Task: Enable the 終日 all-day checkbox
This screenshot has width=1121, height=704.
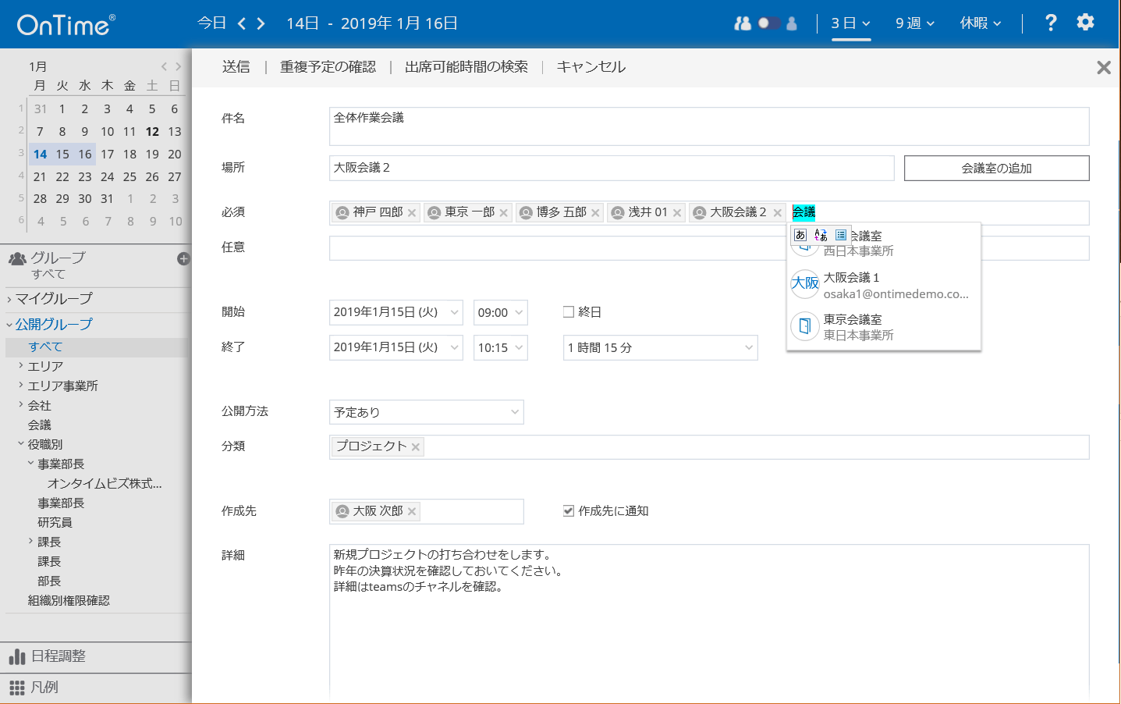Action: click(567, 312)
